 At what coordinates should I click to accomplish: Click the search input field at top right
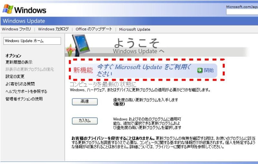tap(242, 12)
